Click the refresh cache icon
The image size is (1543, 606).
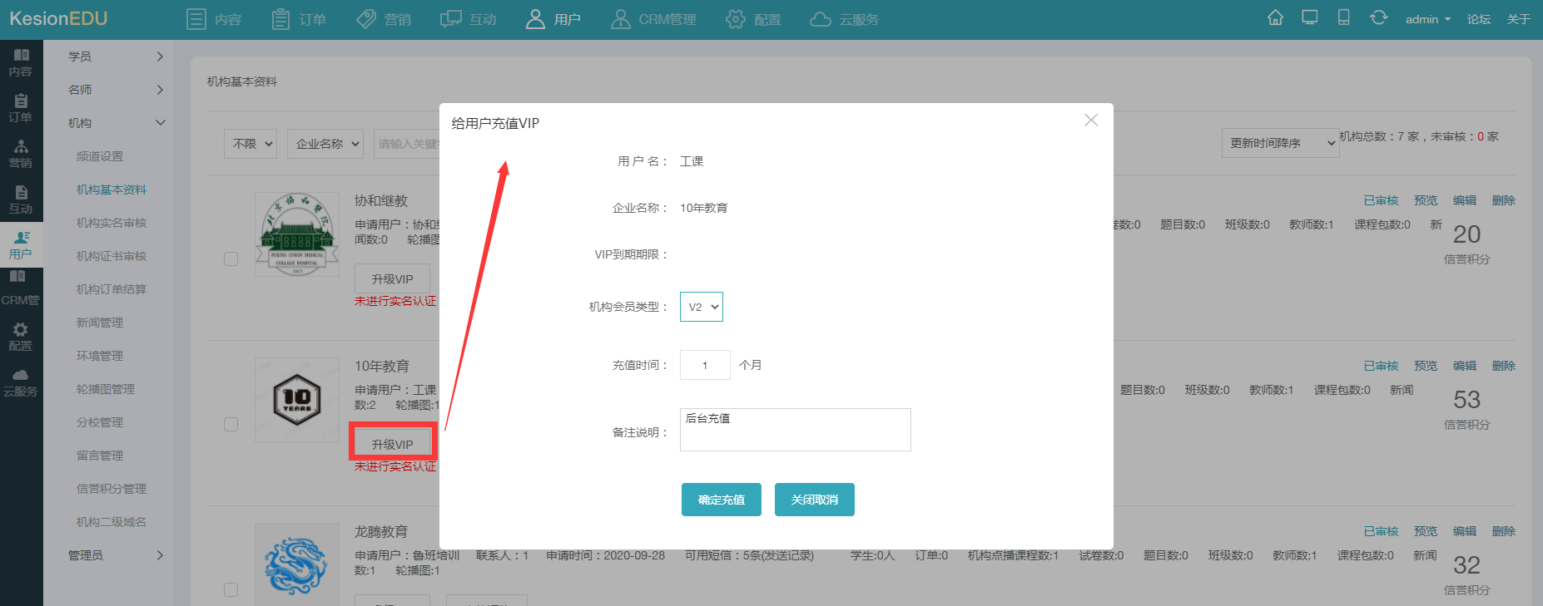point(1378,18)
